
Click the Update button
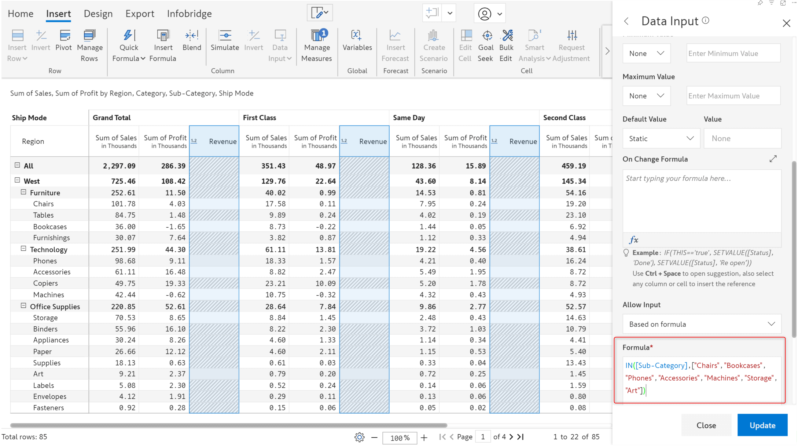[x=762, y=425]
